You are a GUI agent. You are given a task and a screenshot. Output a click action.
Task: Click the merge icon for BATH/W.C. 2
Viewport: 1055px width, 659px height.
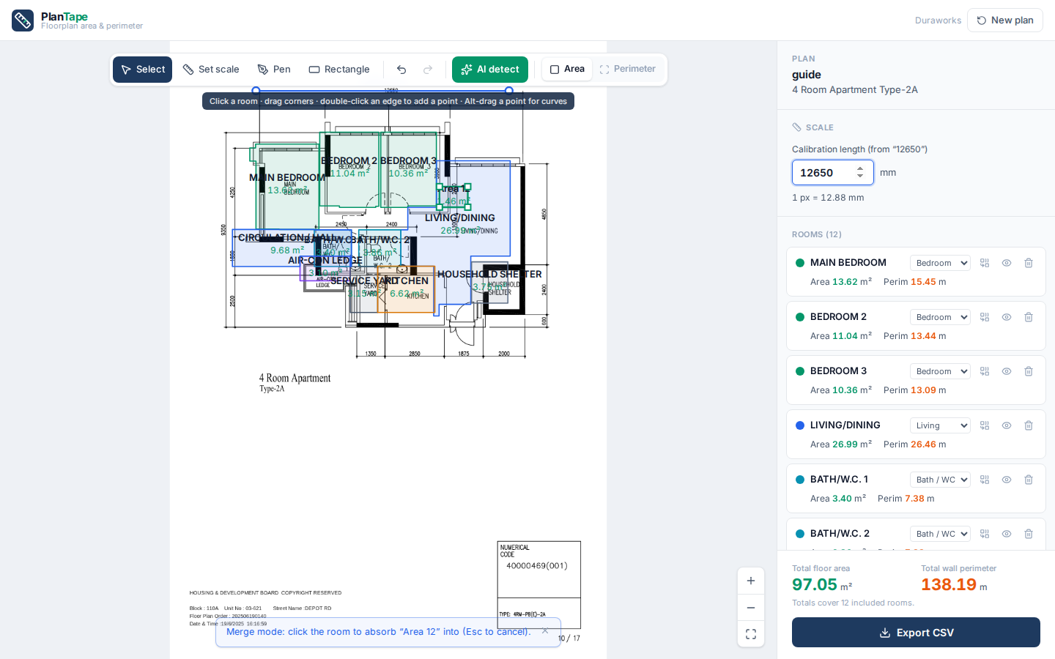click(985, 534)
